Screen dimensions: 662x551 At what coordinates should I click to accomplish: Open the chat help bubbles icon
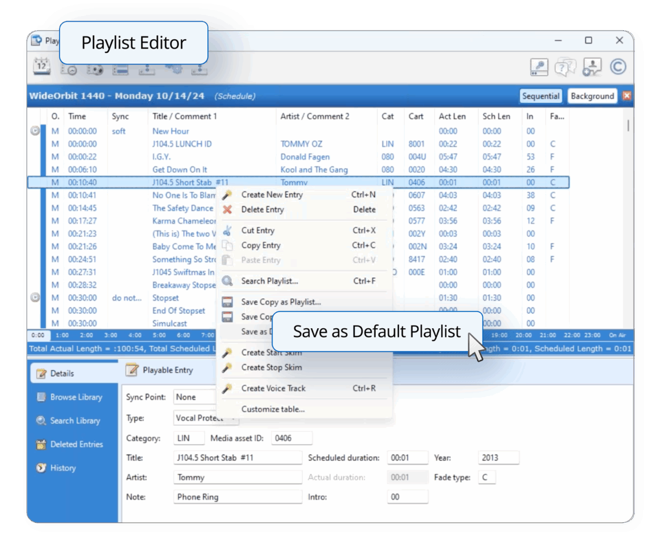(565, 67)
